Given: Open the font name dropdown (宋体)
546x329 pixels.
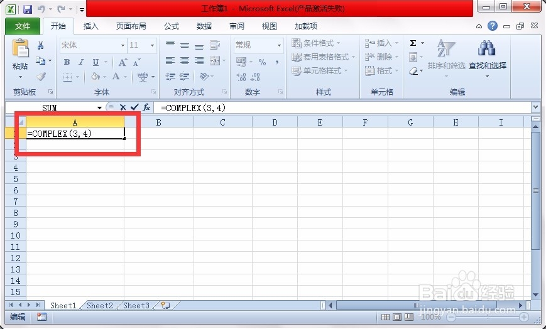Looking at the screenshot, I should coord(123,46).
